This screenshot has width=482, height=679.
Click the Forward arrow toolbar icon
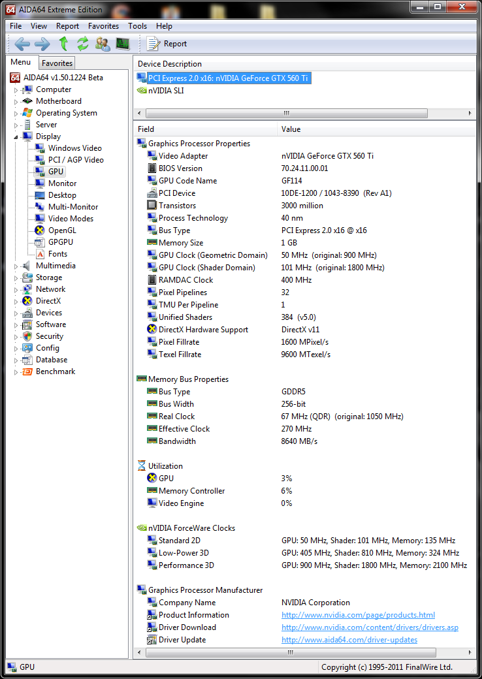(x=42, y=44)
